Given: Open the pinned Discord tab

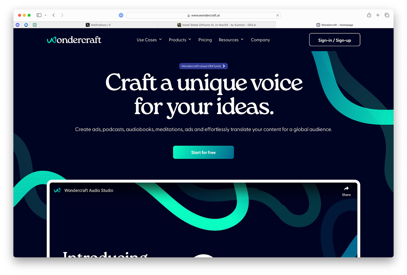Looking at the screenshot, I should (18, 25).
